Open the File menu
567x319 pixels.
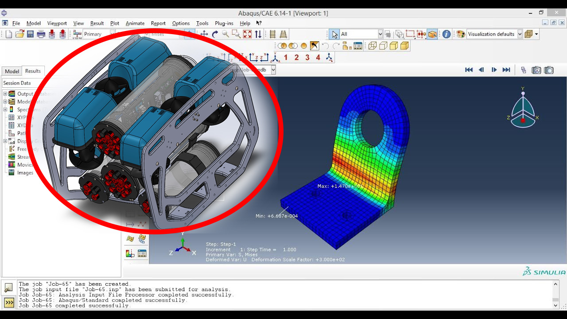[16, 23]
